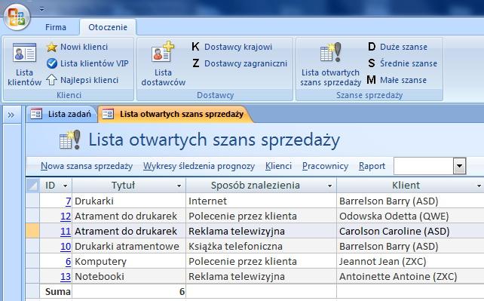Open Lista dostawców ribbon button

pos(164,64)
